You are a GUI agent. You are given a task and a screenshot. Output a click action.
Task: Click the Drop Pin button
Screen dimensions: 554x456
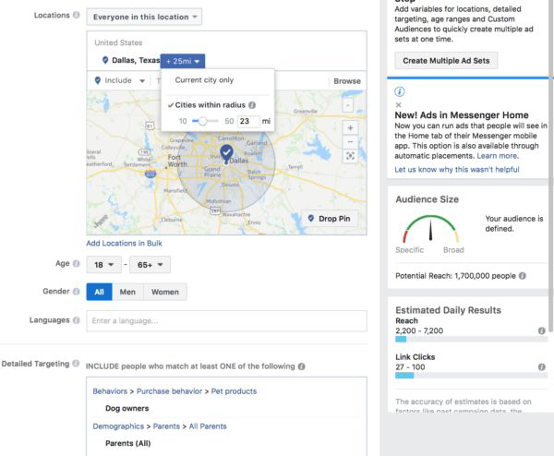[x=331, y=220]
